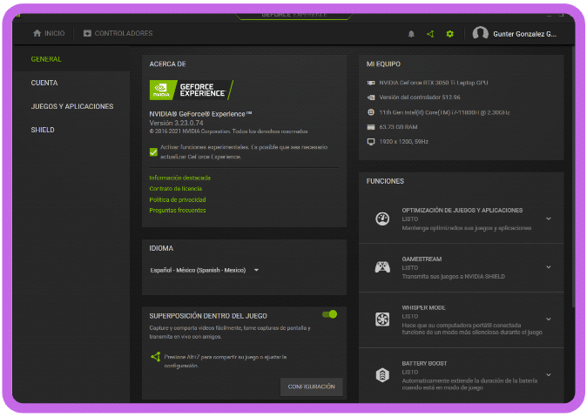Open the notifications bell icon
This screenshot has width=587, height=417.
click(x=411, y=34)
